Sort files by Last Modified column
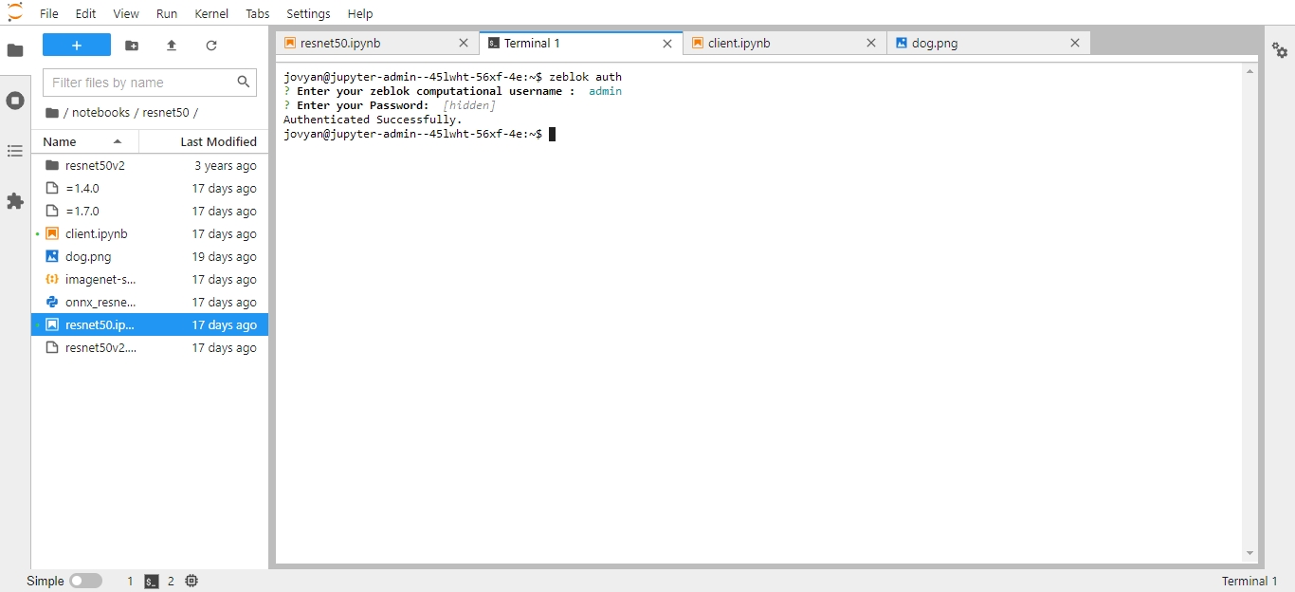 pyautogui.click(x=218, y=141)
